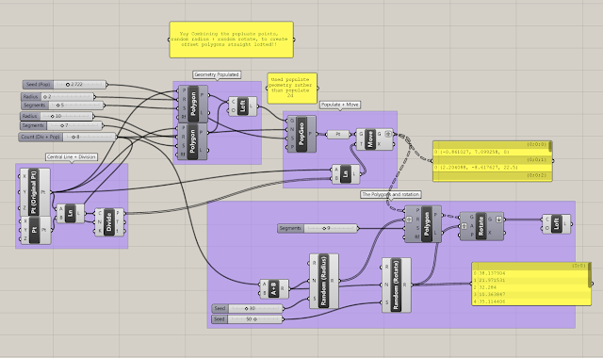Image resolution: width=603 pixels, height=358 pixels.
Task: Click the '21.971531' value row
Action: coord(530,281)
